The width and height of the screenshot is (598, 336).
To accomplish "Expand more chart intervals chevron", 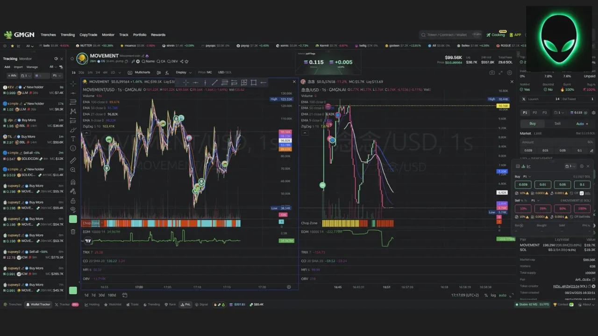I will (120, 72).
